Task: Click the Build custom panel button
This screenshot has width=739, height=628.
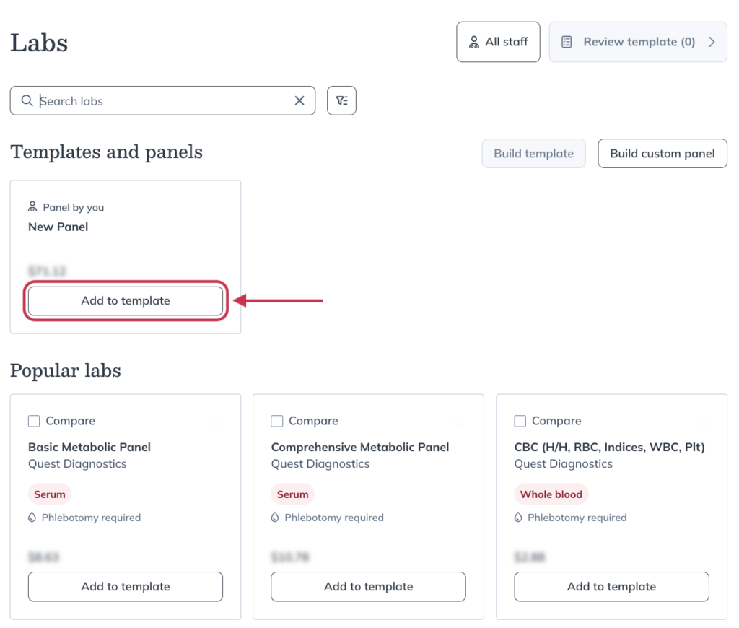Action: [x=663, y=153]
